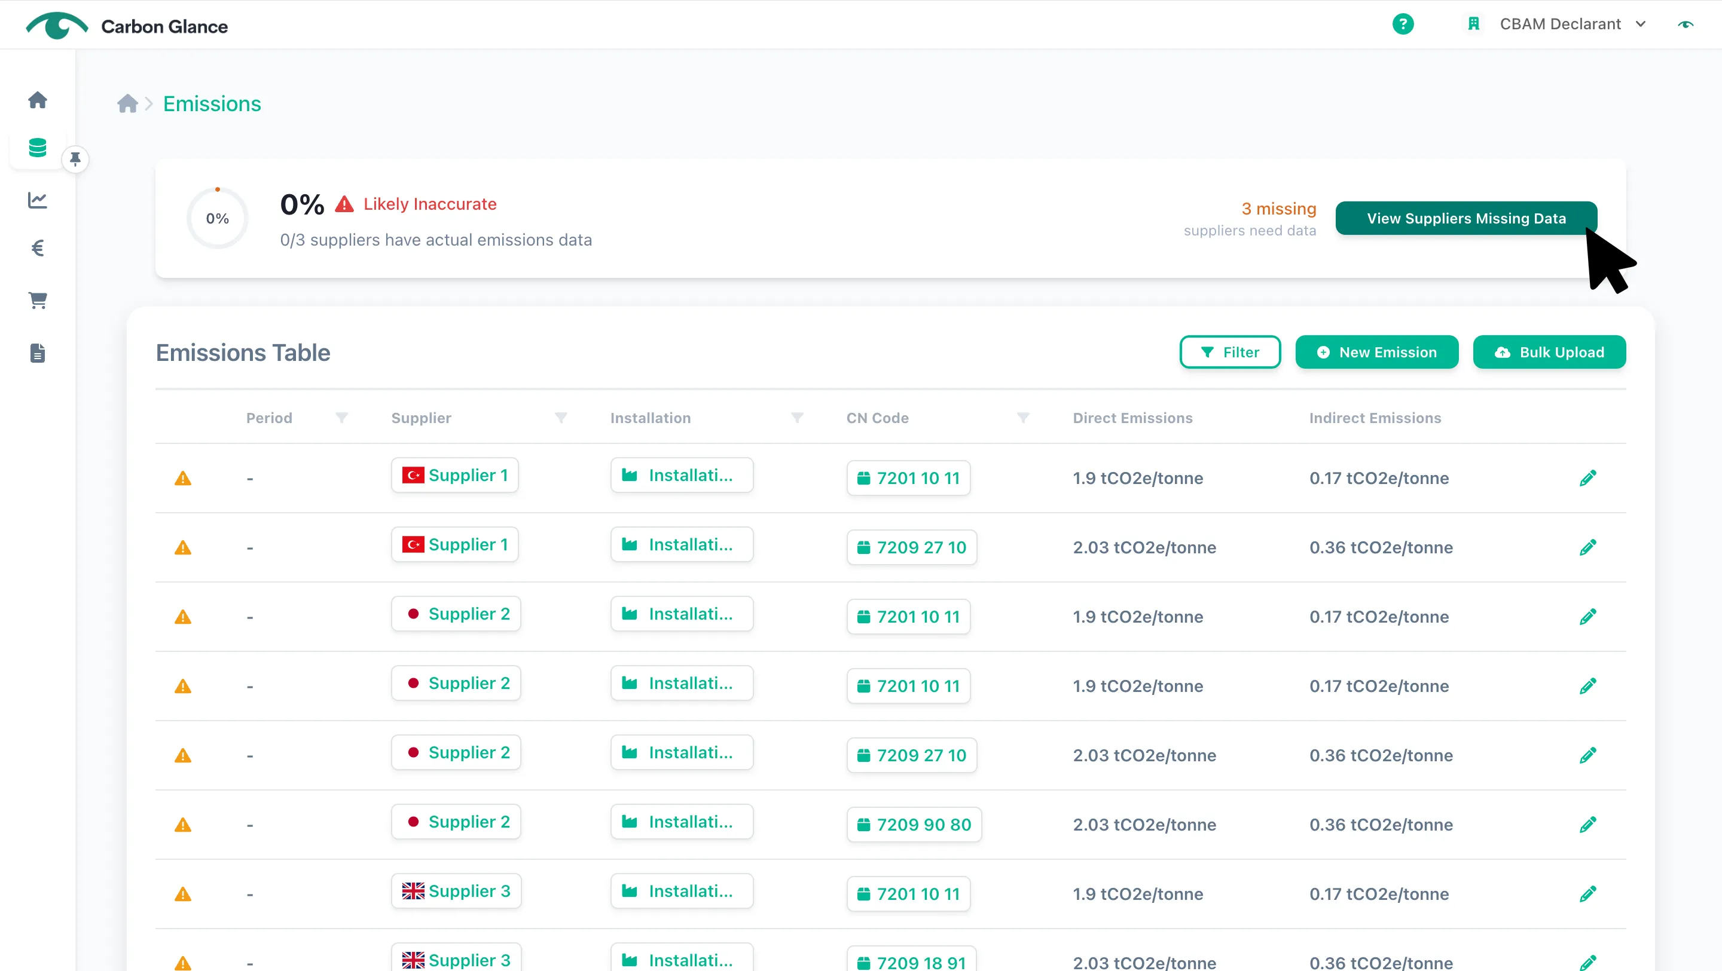Click the 0/3 suppliers have actual emissions data text
The image size is (1722, 971).
point(436,240)
